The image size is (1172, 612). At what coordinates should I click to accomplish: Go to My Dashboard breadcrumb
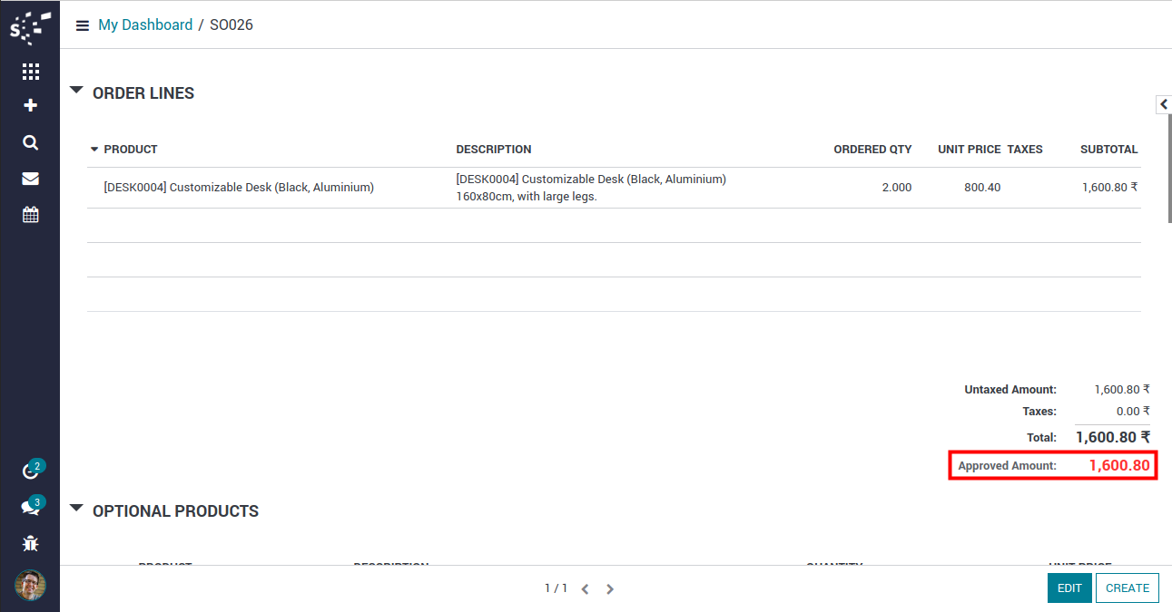(145, 25)
